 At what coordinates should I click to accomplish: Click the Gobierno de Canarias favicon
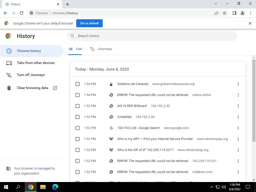click(x=111, y=84)
